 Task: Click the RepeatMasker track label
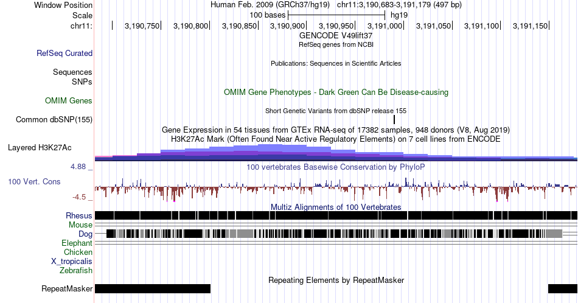67,288
